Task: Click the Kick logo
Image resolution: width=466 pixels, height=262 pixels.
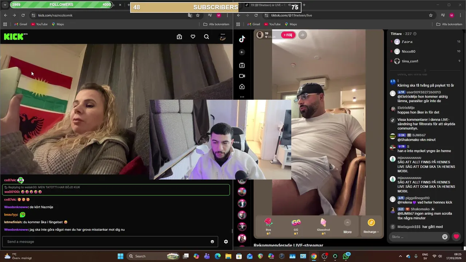Action: [16, 36]
